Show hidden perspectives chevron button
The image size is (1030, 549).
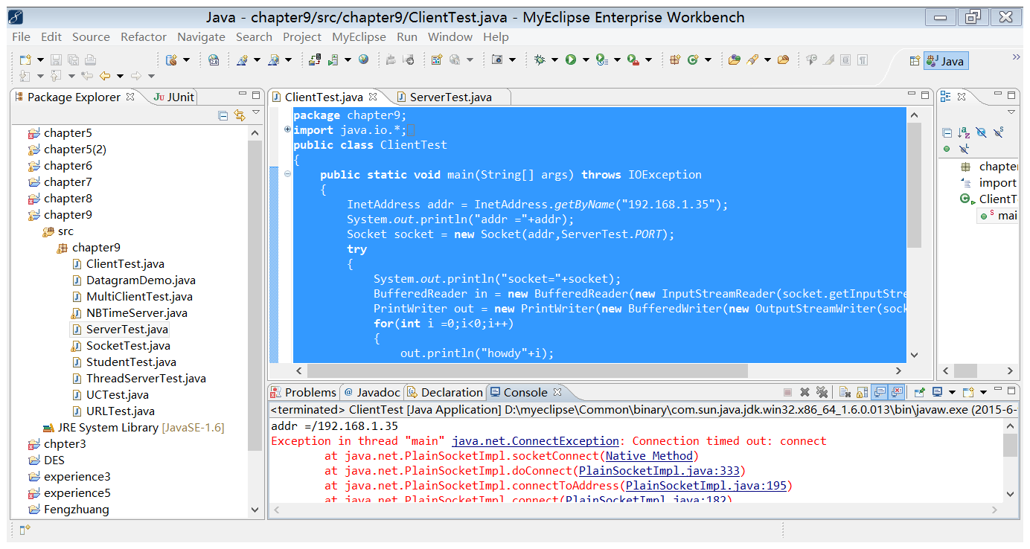pos(1016,57)
